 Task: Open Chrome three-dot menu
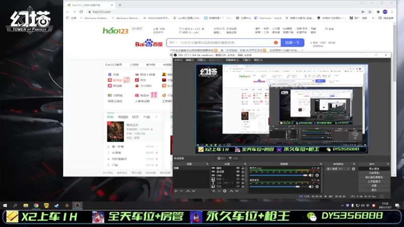[392, 12]
